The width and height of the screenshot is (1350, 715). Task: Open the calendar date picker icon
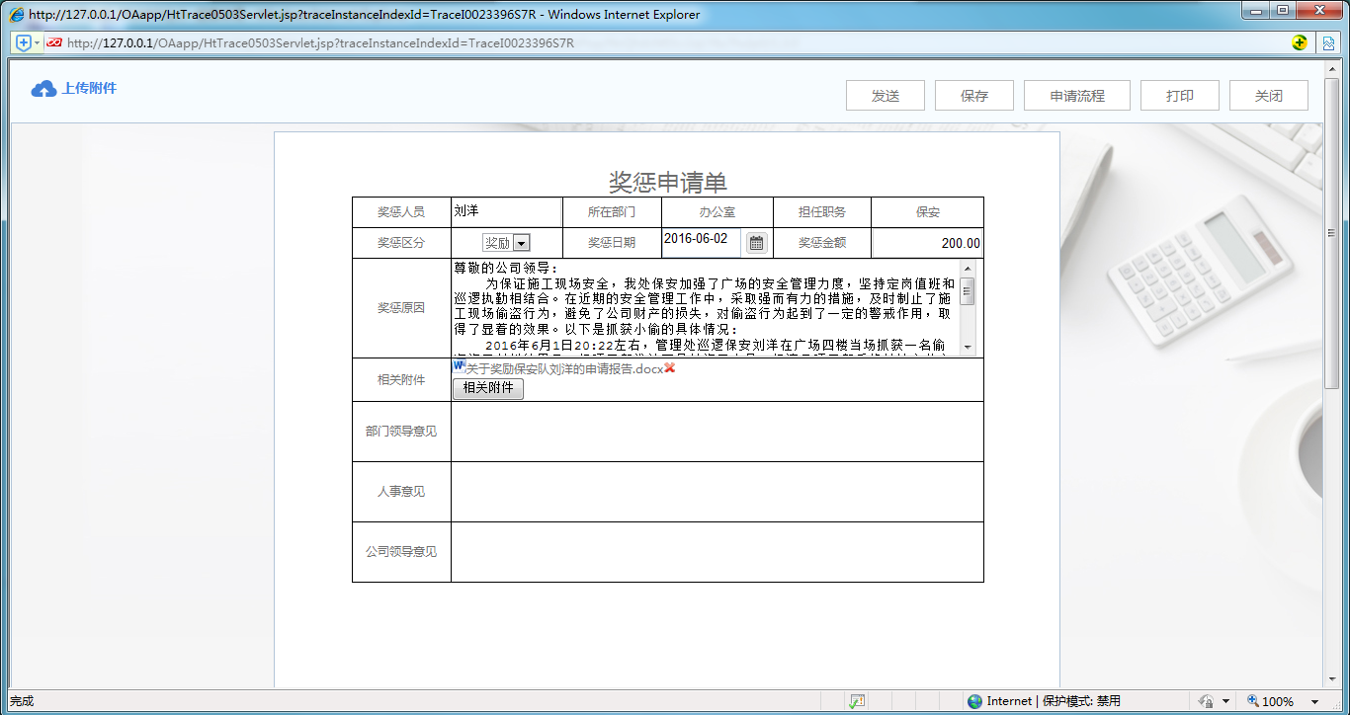756,243
